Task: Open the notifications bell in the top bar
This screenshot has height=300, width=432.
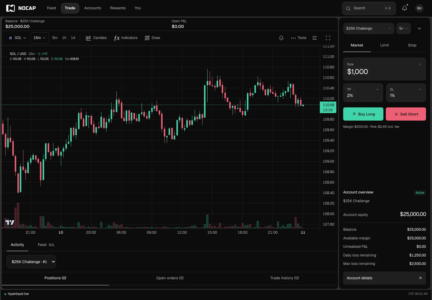Action: pos(405,8)
